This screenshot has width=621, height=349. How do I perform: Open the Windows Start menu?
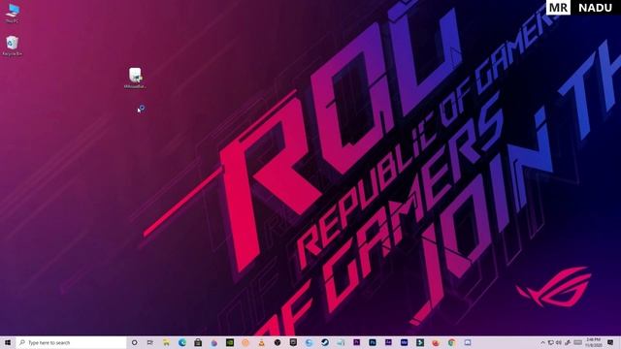[8, 342]
